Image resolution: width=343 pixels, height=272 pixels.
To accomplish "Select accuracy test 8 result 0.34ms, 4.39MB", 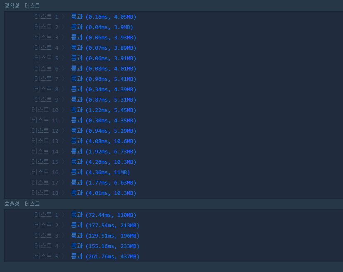I will [104, 90].
